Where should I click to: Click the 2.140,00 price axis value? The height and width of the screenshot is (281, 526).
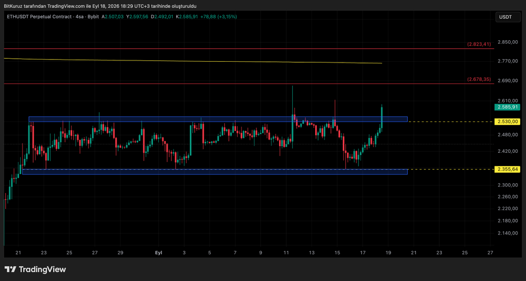pyautogui.click(x=508, y=233)
